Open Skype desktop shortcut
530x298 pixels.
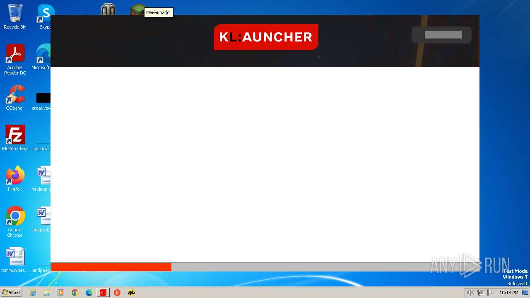coord(45,17)
